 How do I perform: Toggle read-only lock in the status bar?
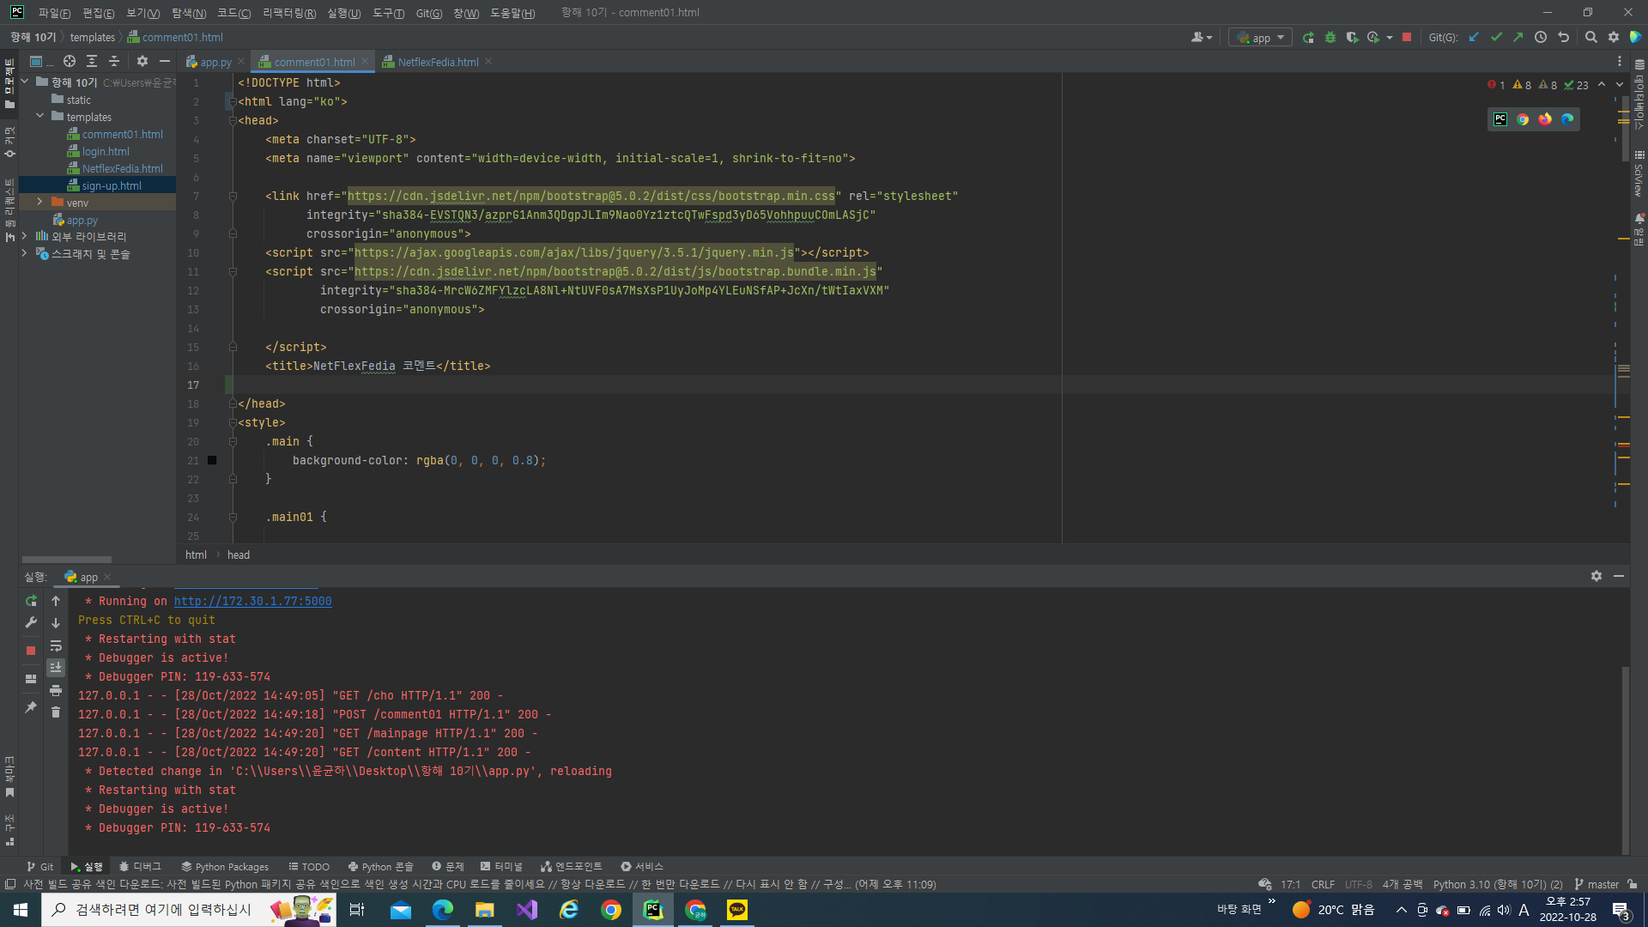[x=1633, y=884]
